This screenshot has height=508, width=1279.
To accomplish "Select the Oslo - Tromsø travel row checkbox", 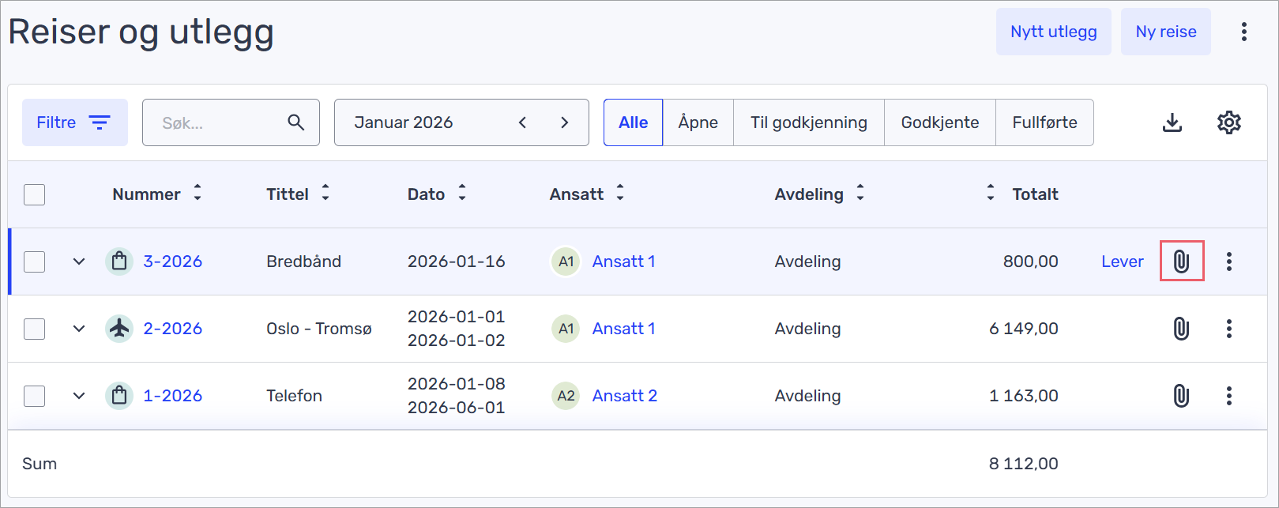I will click(35, 329).
